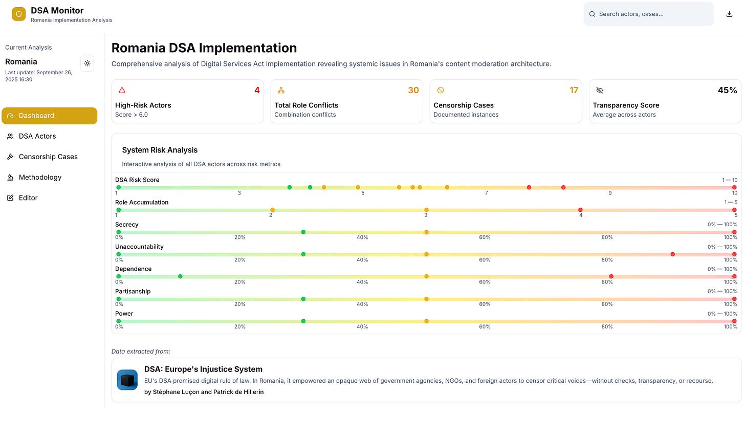Open the Transparency Score 45% card
This screenshot has width=745, height=439.
pos(665,101)
